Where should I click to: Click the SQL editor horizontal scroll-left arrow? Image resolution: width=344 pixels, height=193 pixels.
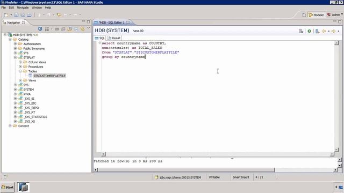(x=104, y=154)
